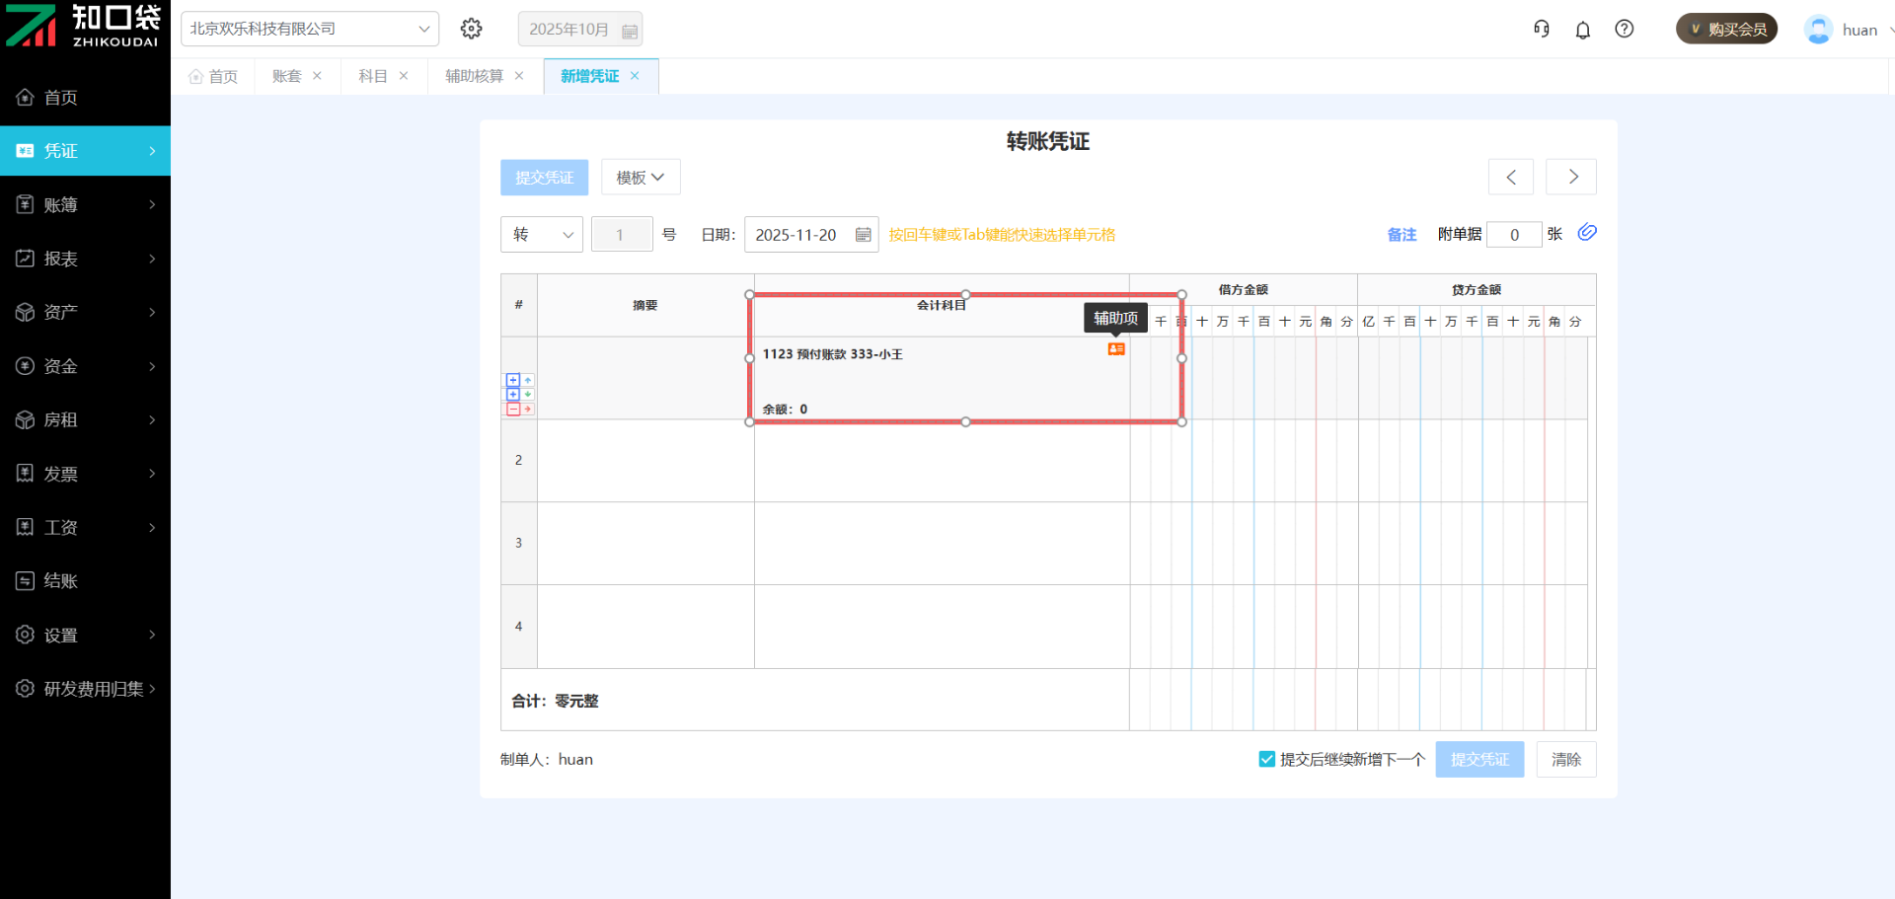Open the 模板 template dropdown
Viewport: 1895px width, 899px height.
pyautogui.click(x=641, y=178)
